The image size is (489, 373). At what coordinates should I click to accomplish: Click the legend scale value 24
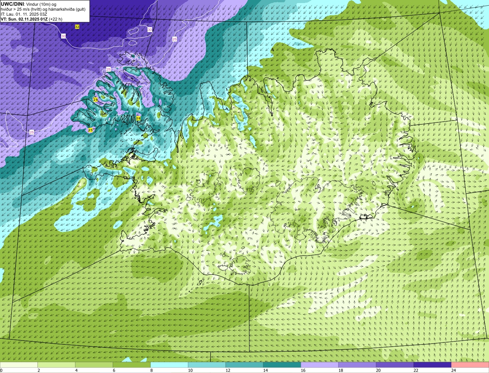[453, 370]
